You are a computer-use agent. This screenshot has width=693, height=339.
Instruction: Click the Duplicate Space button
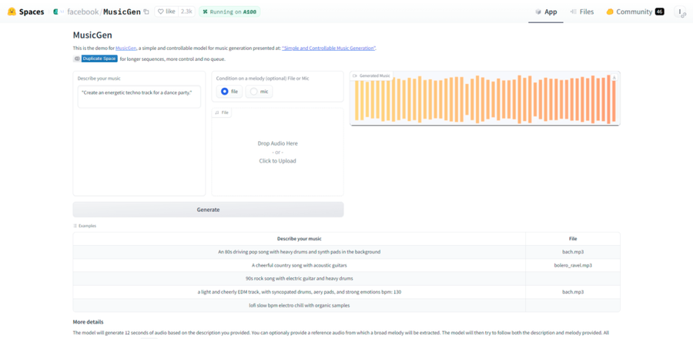(95, 59)
